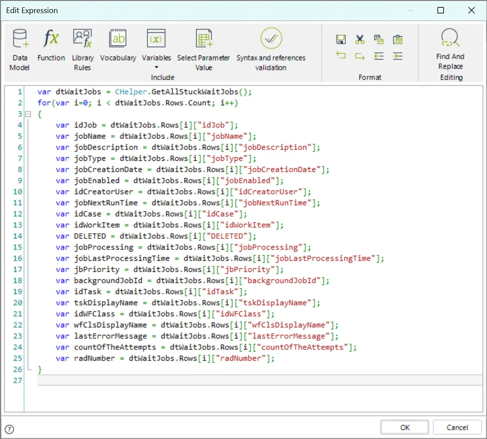Click the string "idJob" on line 4
Image resolution: width=487 pixels, height=439 pixels.
(x=213, y=125)
